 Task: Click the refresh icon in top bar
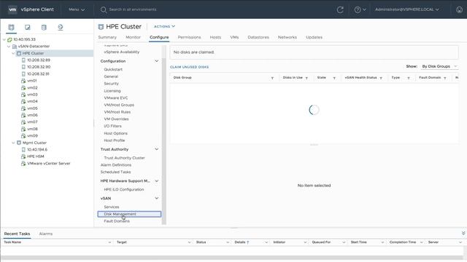coord(340,9)
